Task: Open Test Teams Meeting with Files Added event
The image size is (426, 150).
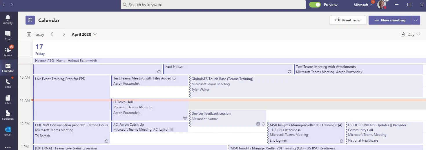Action: 150,81
